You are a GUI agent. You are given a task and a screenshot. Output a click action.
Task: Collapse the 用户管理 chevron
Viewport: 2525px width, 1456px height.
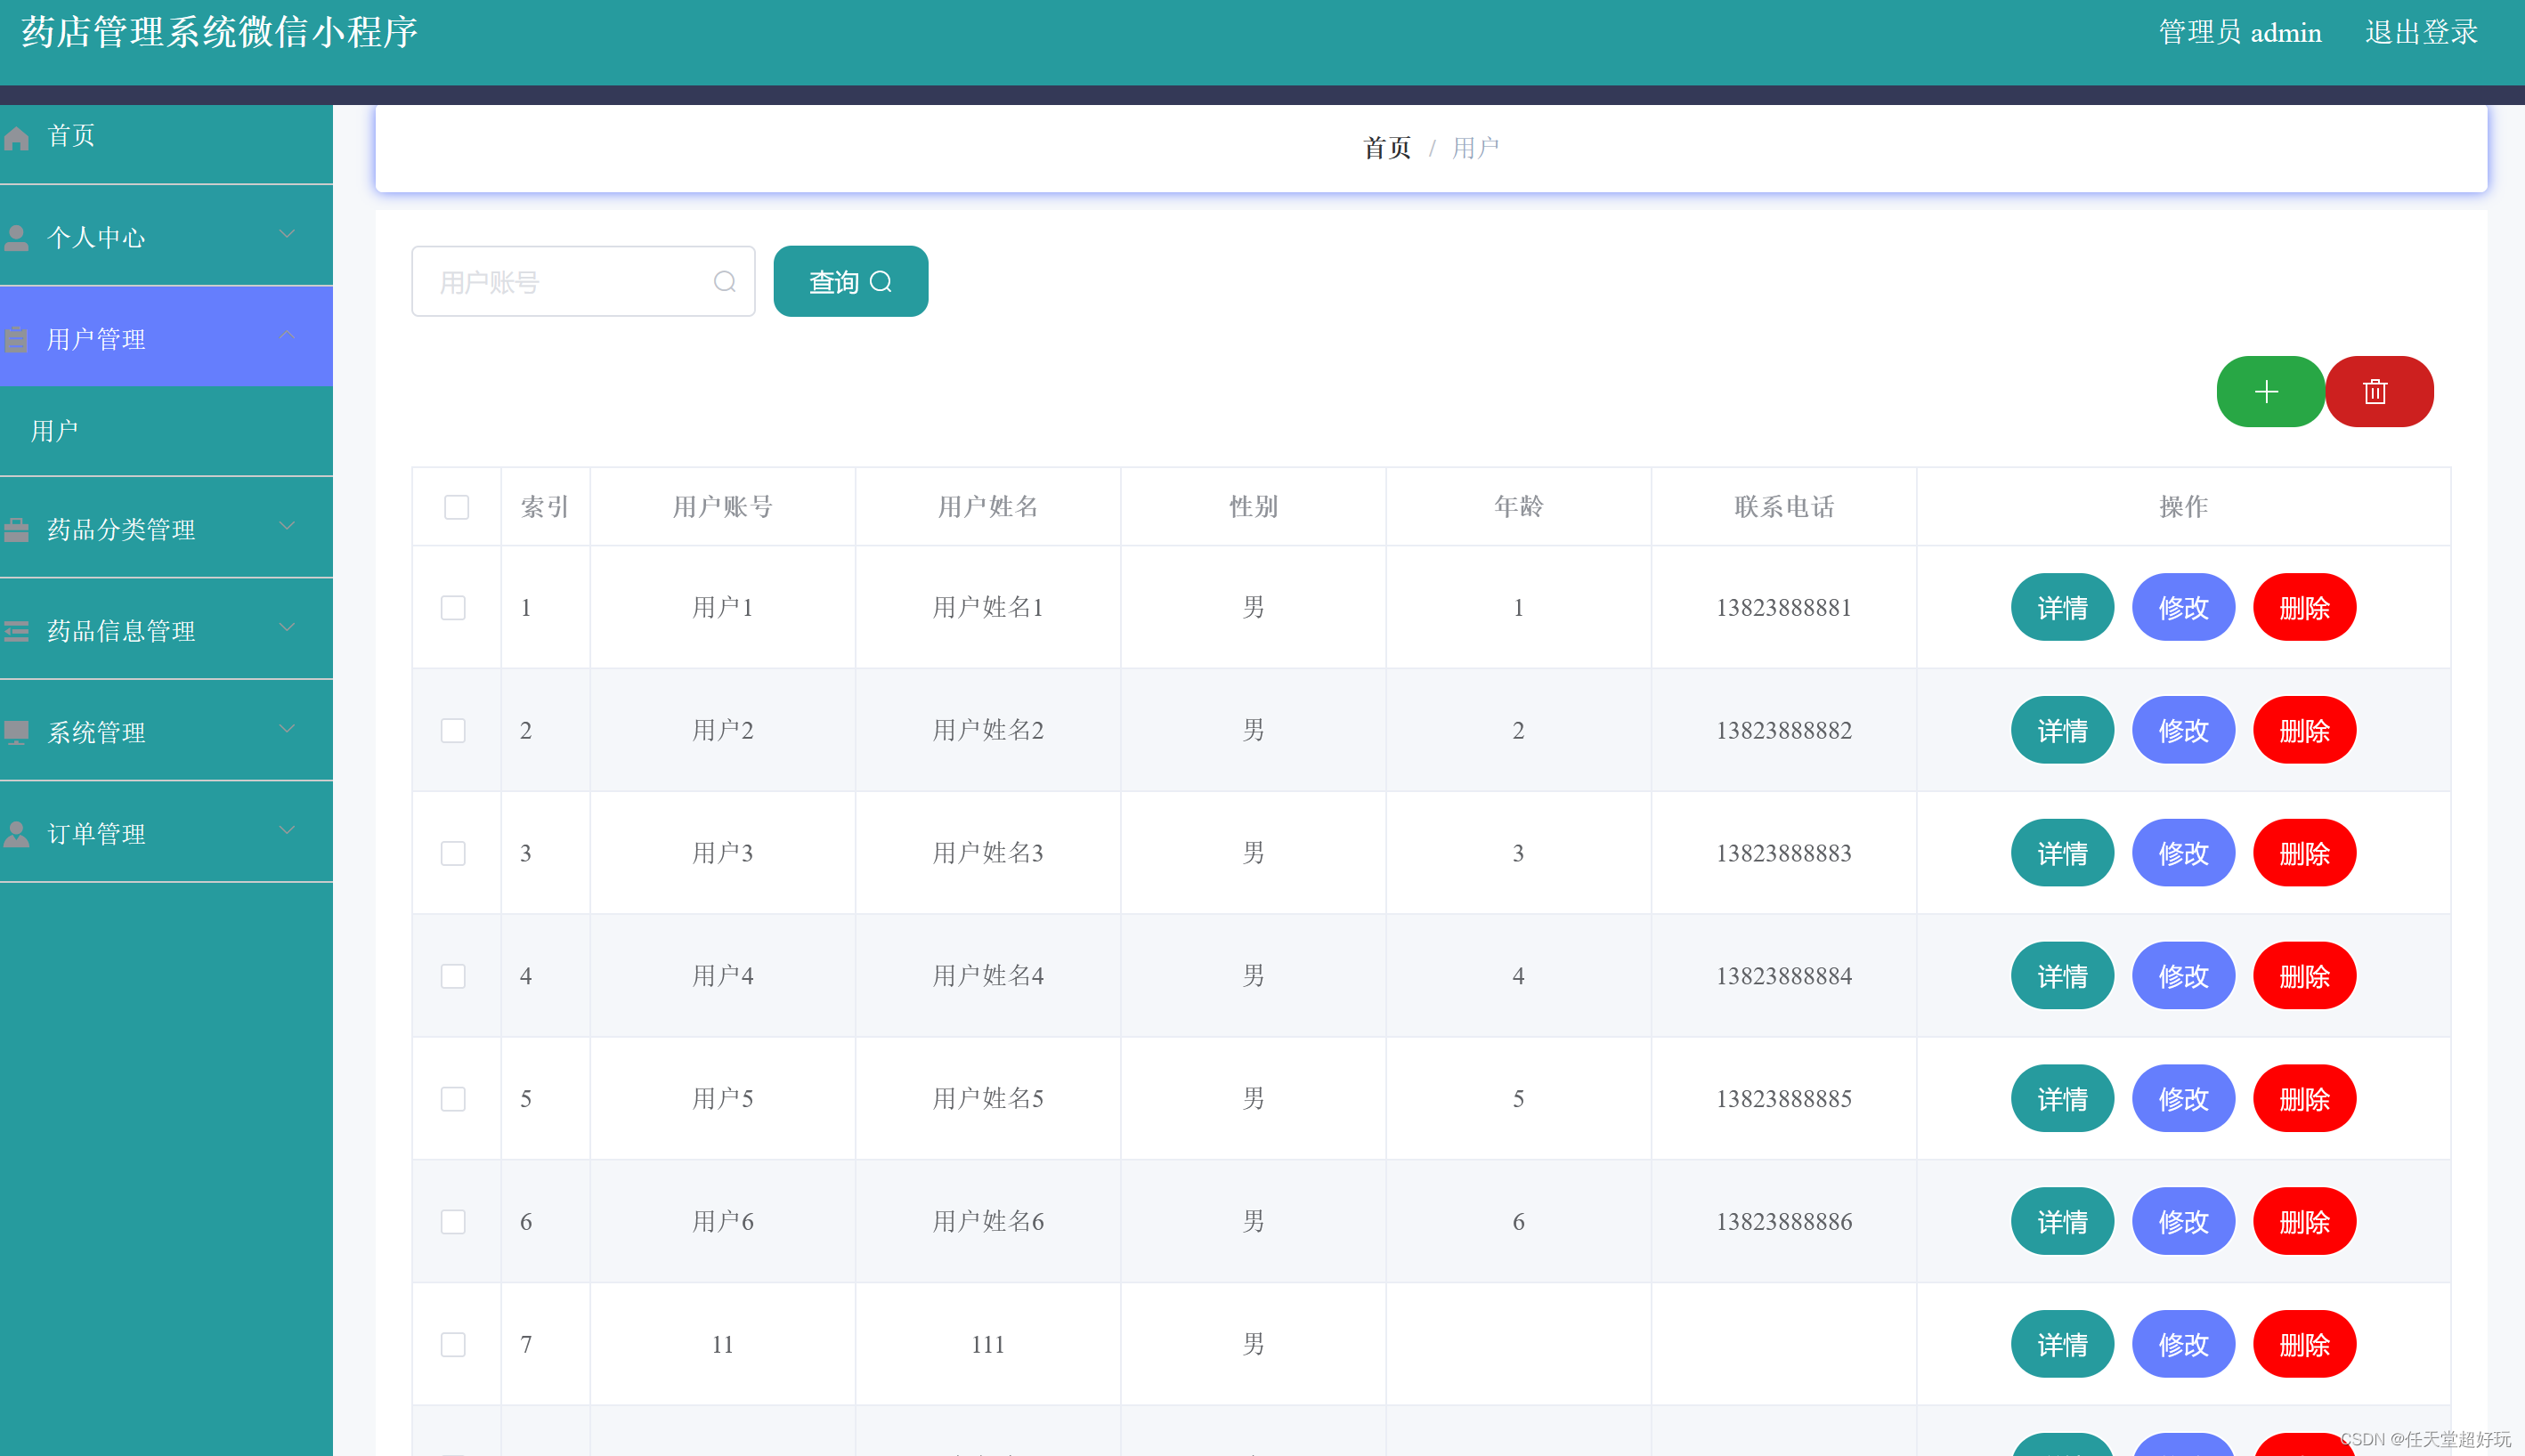[287, 335]
